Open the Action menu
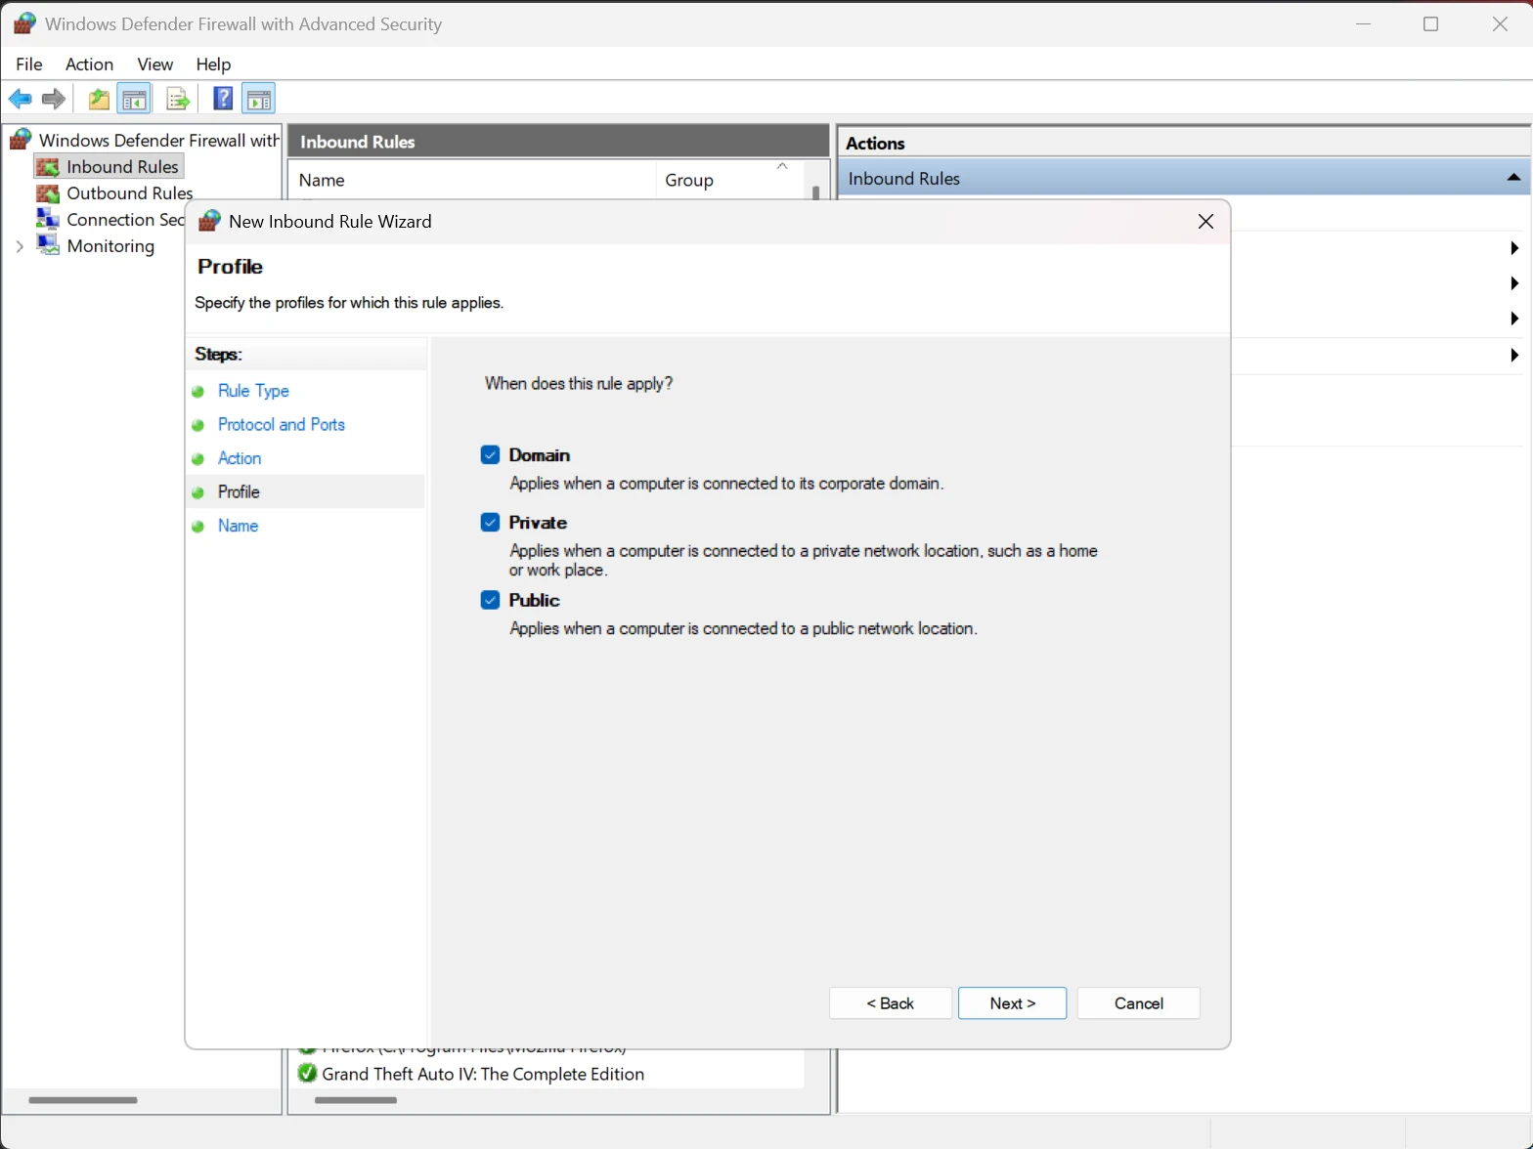Image resolution: width=1533 pixels, height=1149 pixels. click(x=89, y=64)
